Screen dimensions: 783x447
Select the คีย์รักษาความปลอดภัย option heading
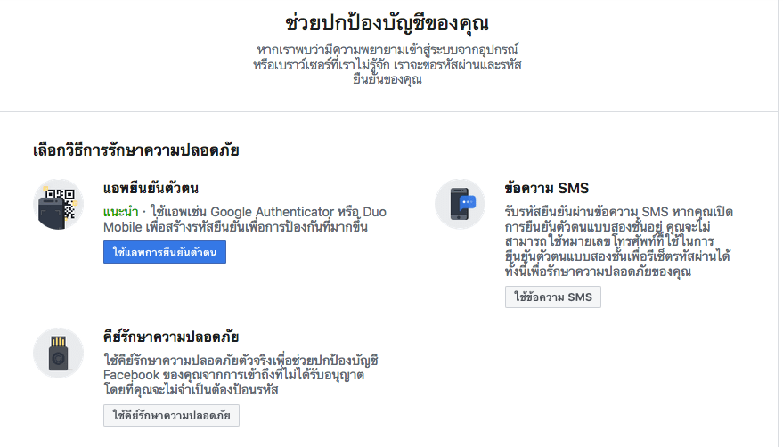point(168,337)
